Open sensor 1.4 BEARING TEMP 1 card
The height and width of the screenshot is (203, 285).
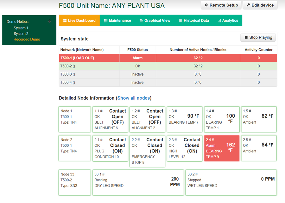(x=222, y=120)
